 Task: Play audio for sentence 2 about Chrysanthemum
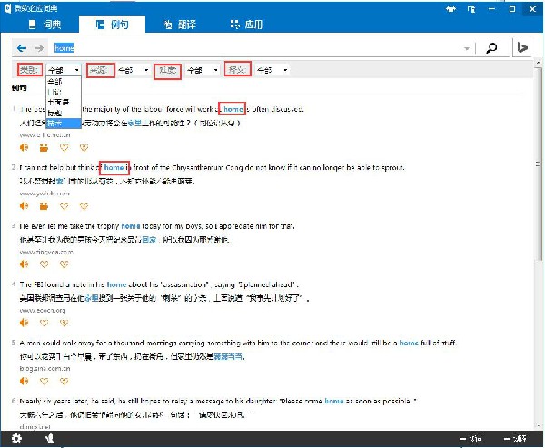pyautogui.click(x=24, y=206)
